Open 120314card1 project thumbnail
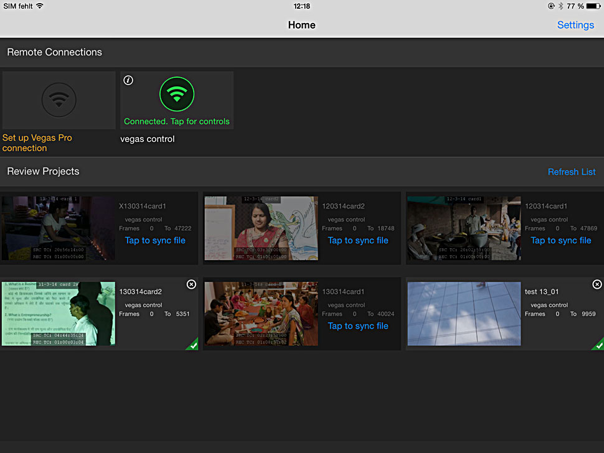 click(464, 228)
